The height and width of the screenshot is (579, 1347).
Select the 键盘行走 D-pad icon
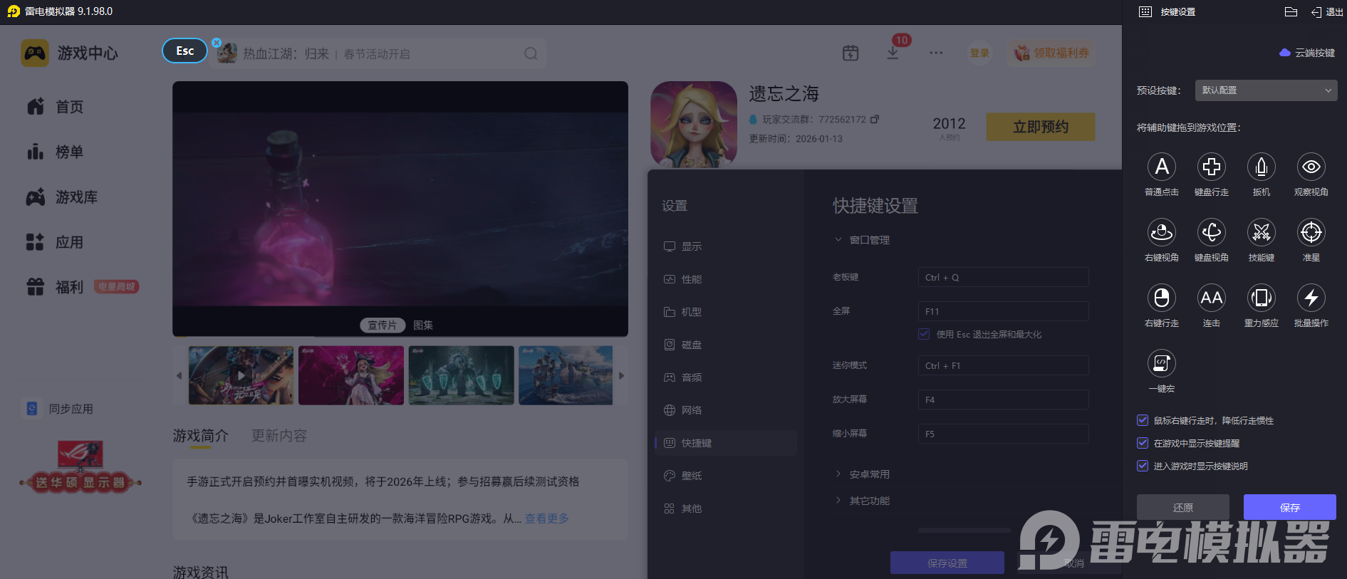pyautogui.click(x=1211, y=167)
